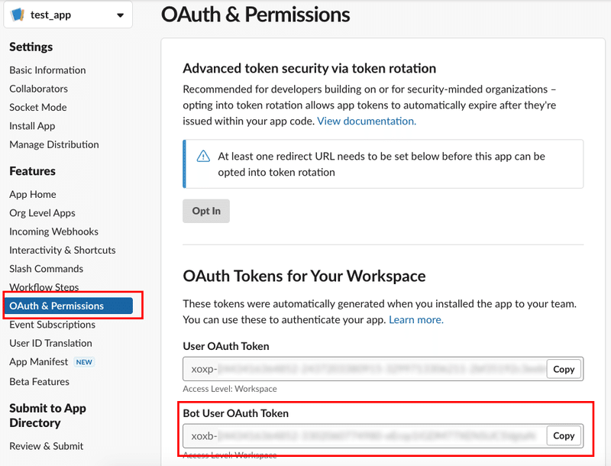Open App Manifest page
The image size is (611, 466).
coord(39,362)
